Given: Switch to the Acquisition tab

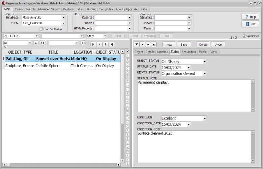Looking at the screenshot, I should click(188, 52).
